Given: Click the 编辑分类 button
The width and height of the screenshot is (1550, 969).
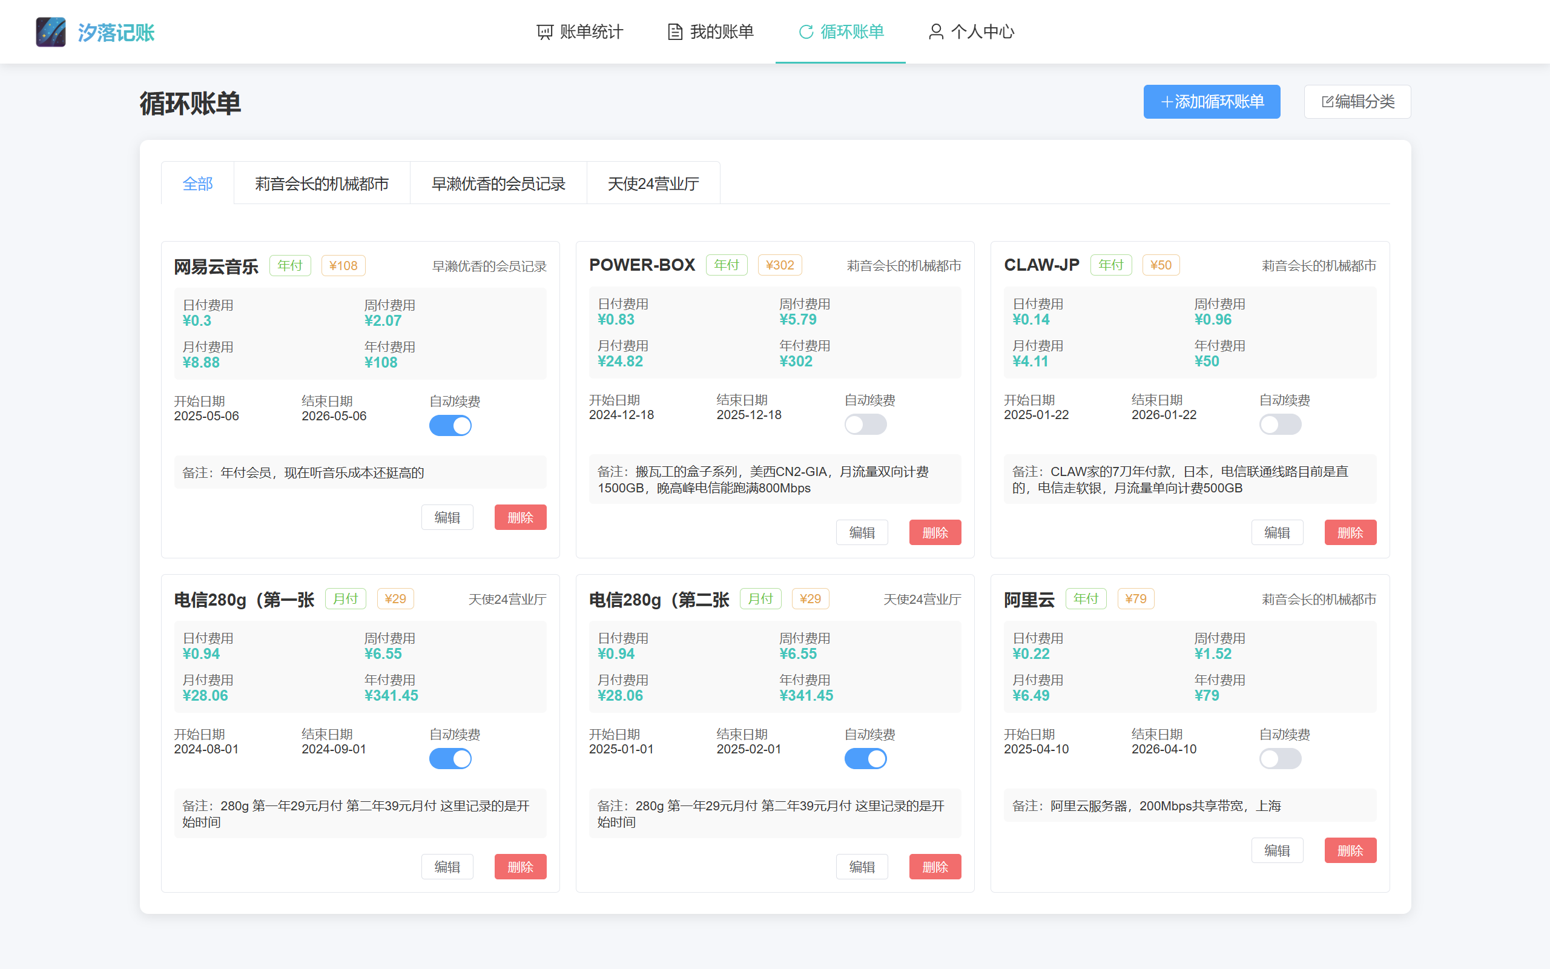Looking at the screenshot, I should click(x=1357, y=102).
